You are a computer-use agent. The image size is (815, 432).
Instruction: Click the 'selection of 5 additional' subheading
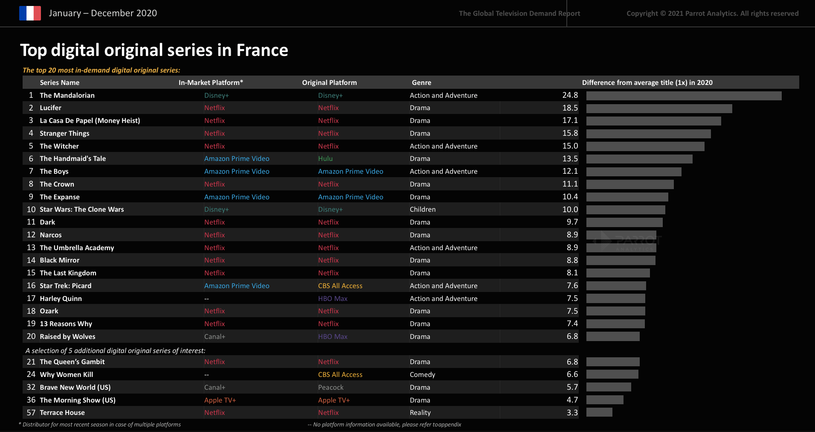[115, 350]
